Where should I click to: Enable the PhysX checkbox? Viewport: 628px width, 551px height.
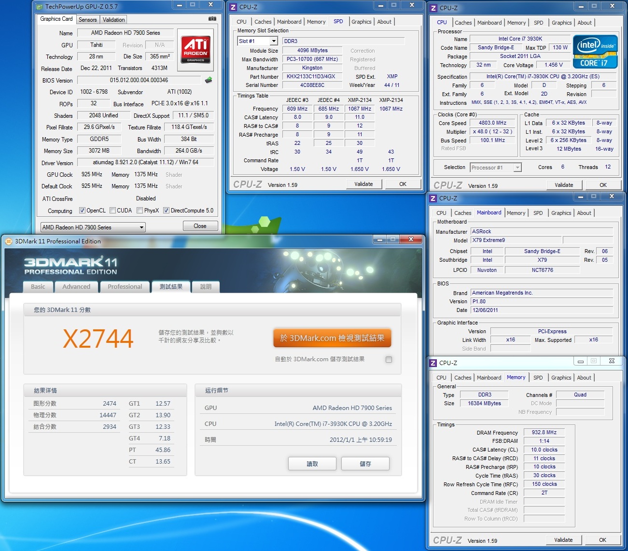(140, 211)
